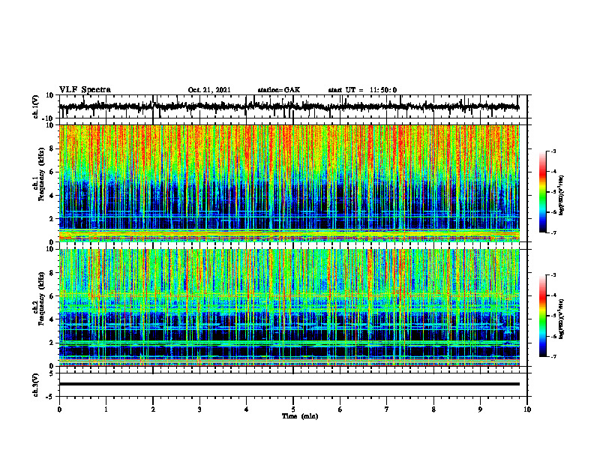Click the "2" kHz tick on ch.1 frequency axis
The image size is (594, 459).
[52, 219]
